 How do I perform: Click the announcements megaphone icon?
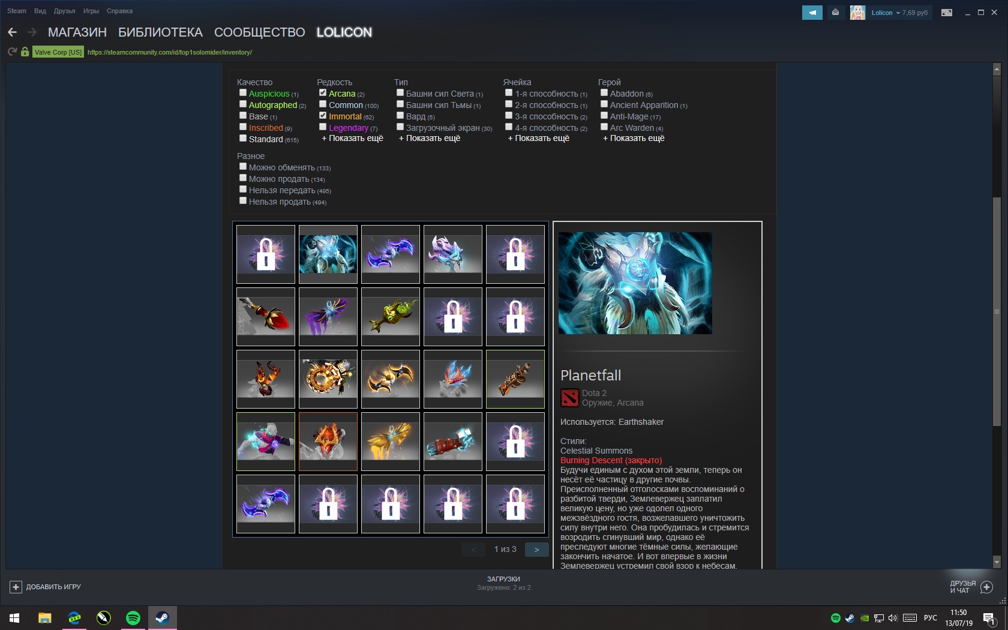click(x=812, y=13)
